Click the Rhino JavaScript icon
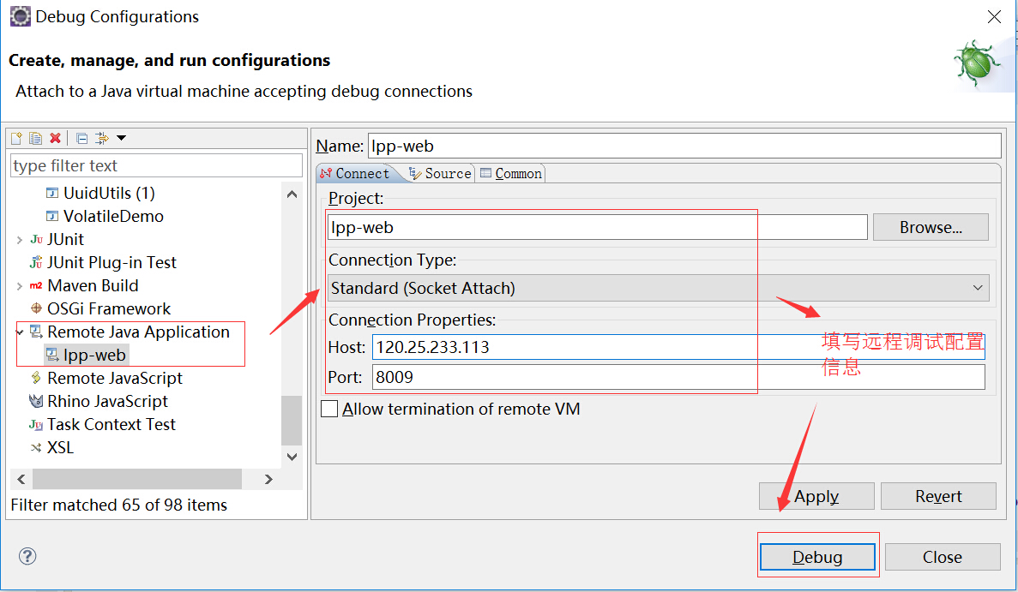 tap(36, 401)
